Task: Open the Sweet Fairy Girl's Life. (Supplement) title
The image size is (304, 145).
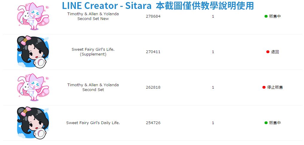Action: pyautogui.click(x=93, y=52)
